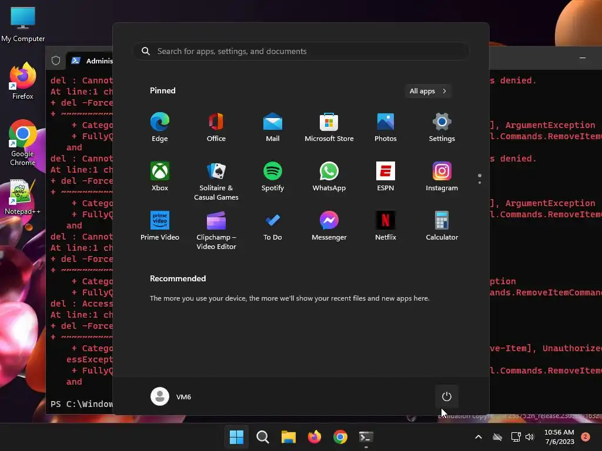602x451 pixels.
Task: Launch Office from pinned apps
Action: [216, 127]
